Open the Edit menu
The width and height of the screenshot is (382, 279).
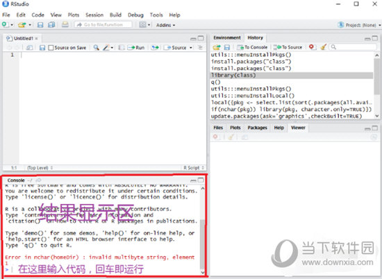pos(21,15)
